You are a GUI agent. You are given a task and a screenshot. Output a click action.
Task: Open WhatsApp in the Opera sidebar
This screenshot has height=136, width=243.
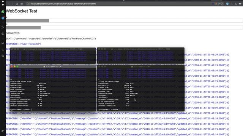(x=3, y=12)
